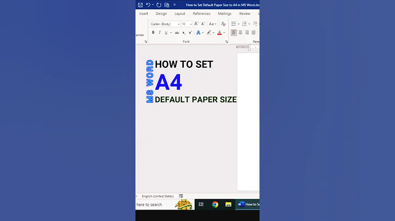Click into the Calibri (Body) font name box
The image size is (395, 221).
[163, 24]
